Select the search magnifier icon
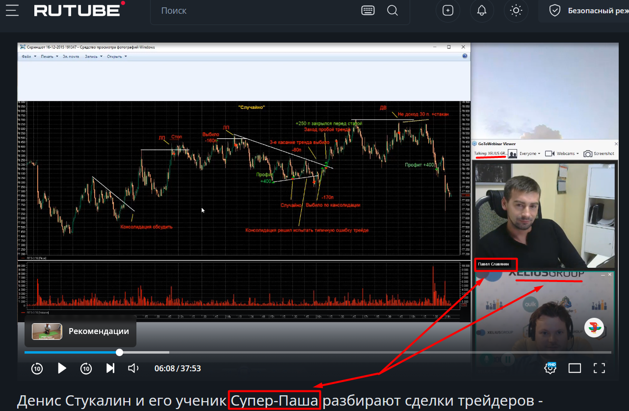This screenshot has width=629, height=411. (392, 10)
